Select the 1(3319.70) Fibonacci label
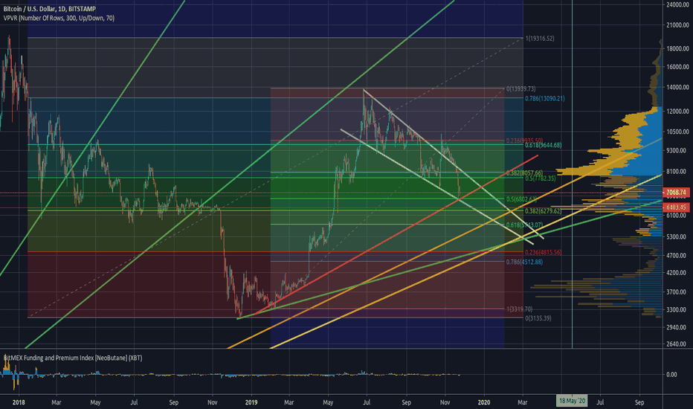The width and height of the screenshot is (693, 409). point(519,309)
